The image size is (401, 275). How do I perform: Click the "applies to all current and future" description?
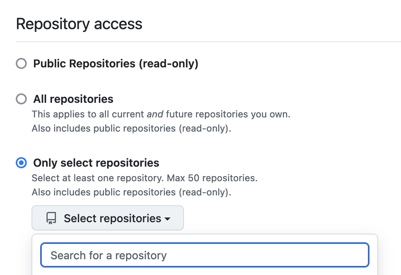161,115
